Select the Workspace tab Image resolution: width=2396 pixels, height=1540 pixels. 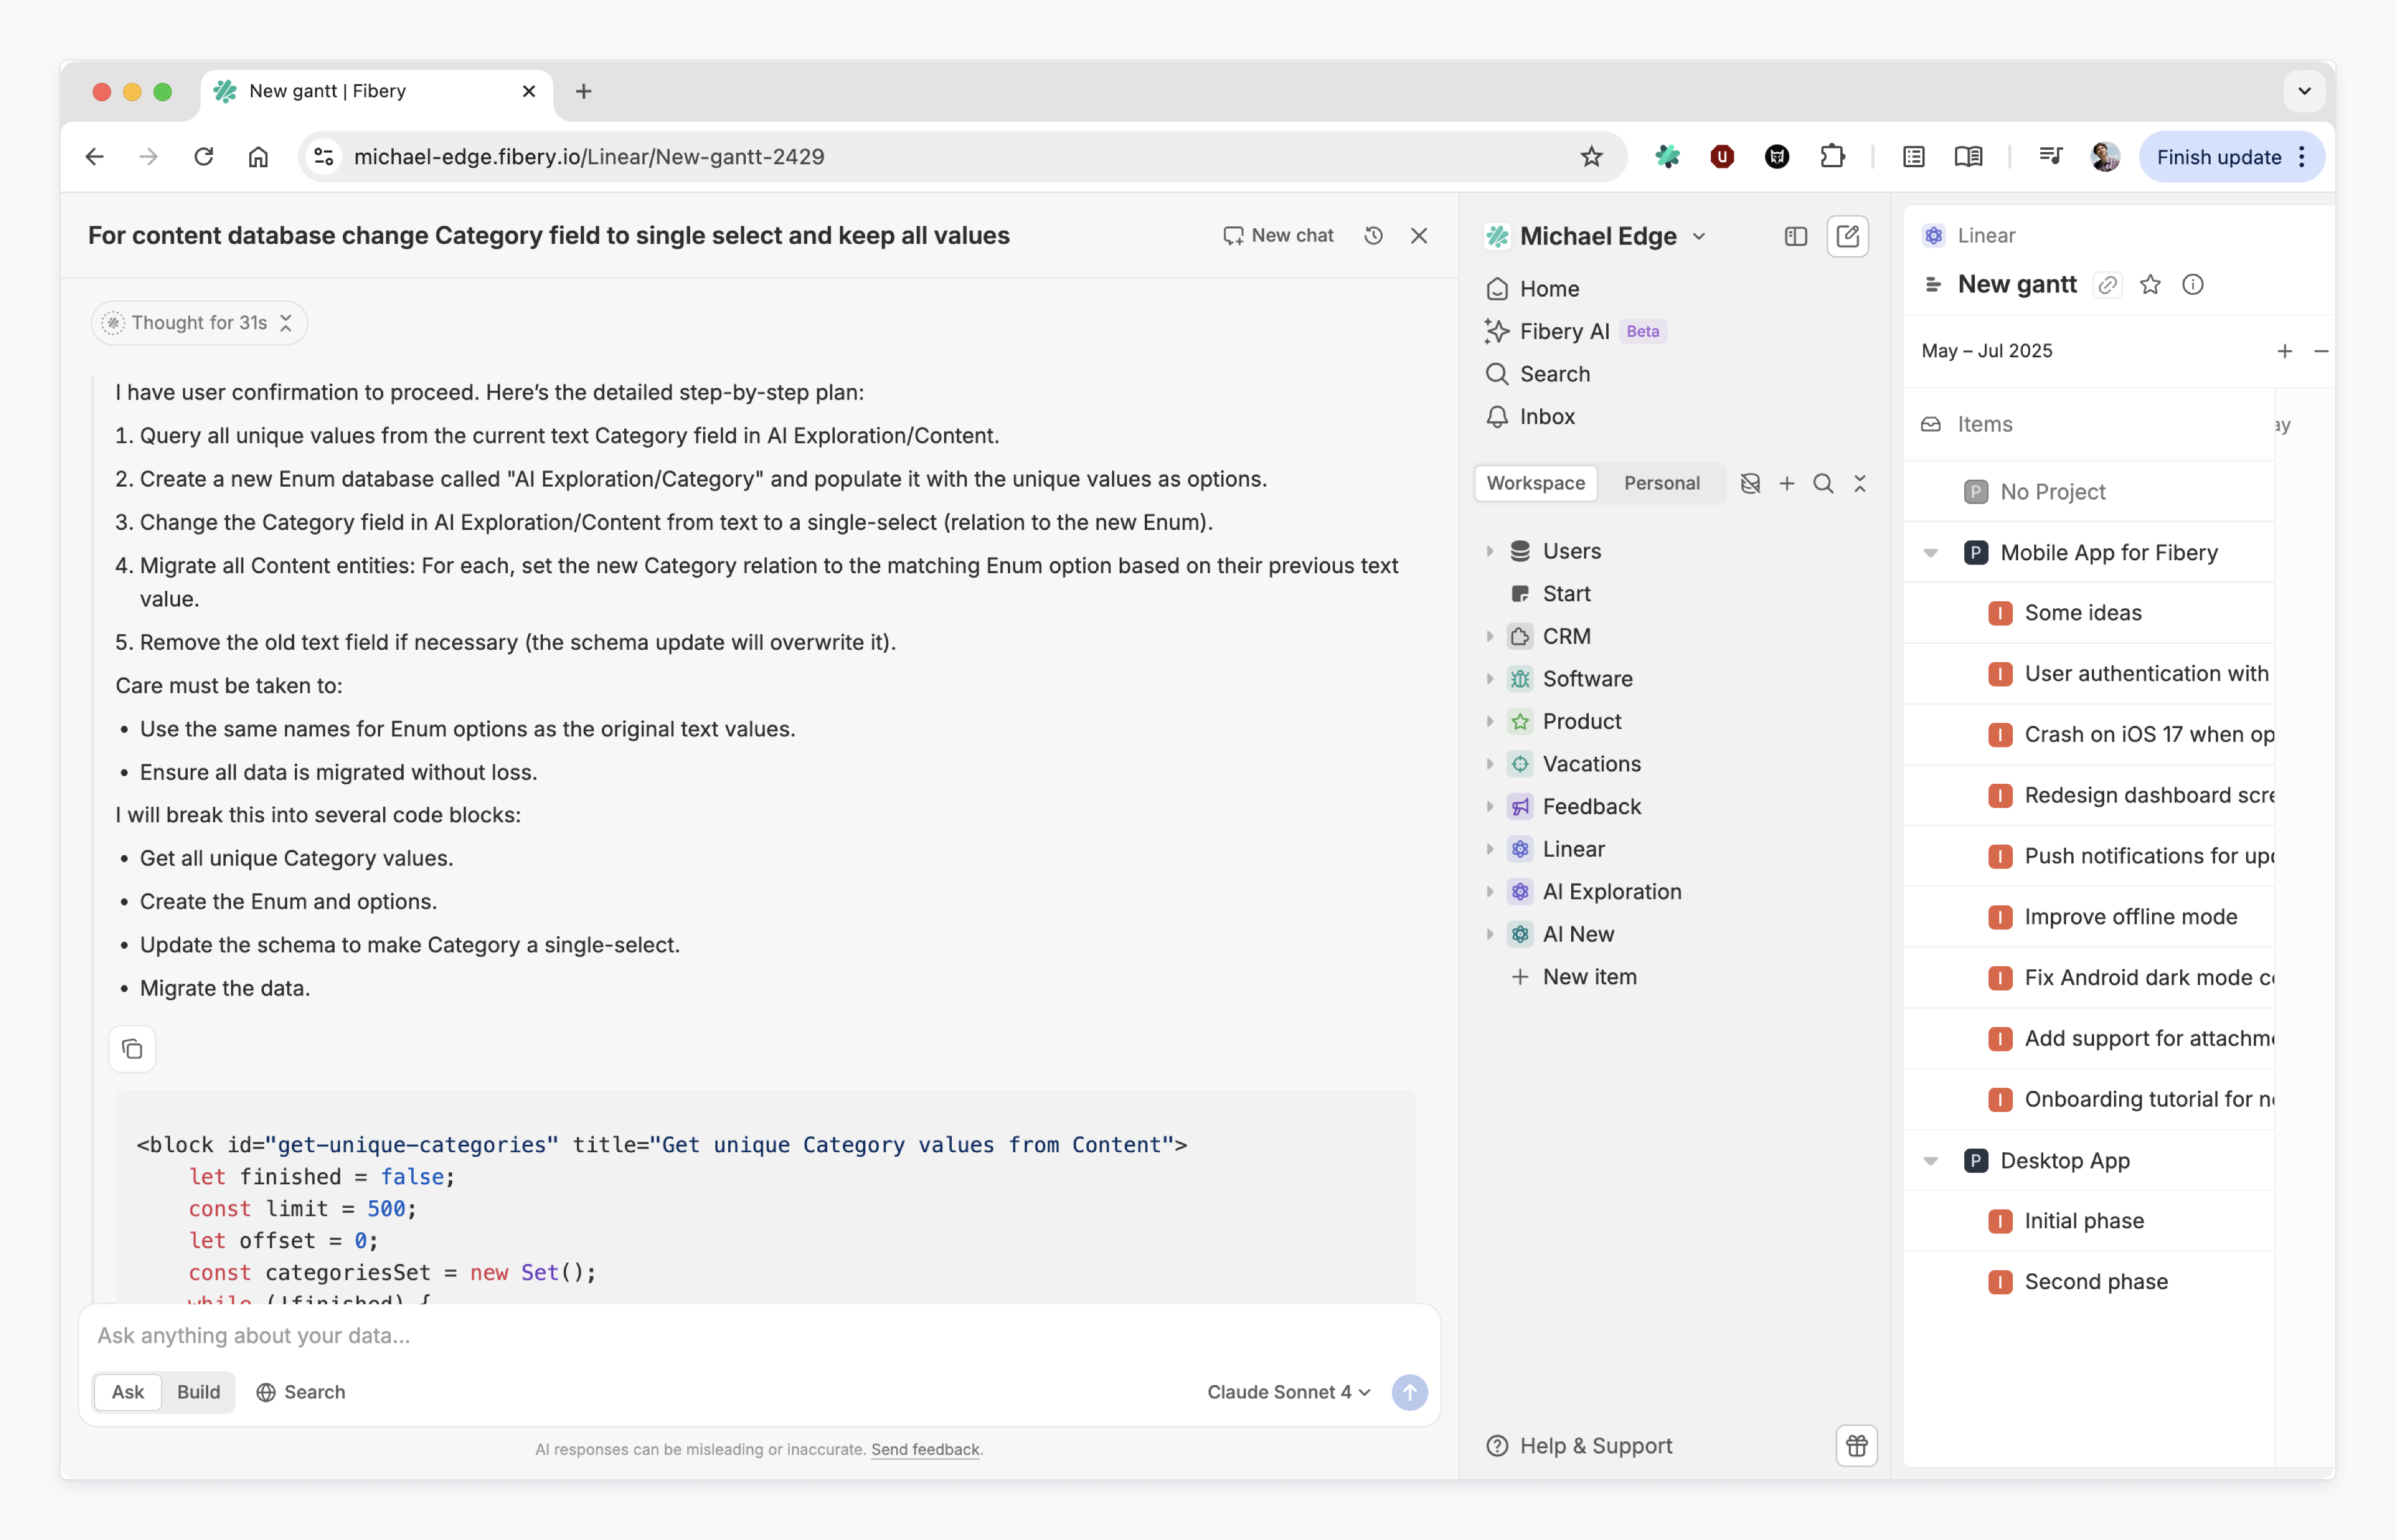pyautogui.click(x=1536, y=483)
